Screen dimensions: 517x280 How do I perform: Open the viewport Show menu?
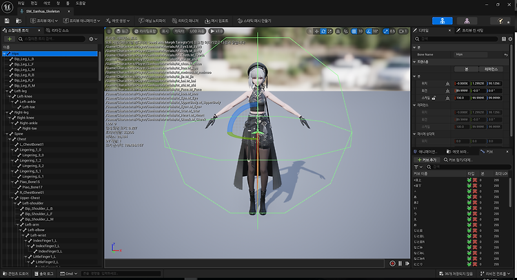click(x=165, y=31)
